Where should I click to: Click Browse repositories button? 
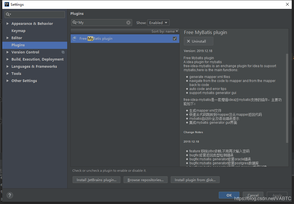pos(146,180)
